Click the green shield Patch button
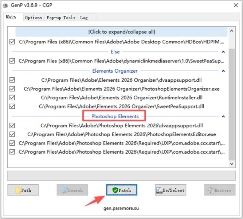This screenshot has height=219, width=243. pos(122,190)
